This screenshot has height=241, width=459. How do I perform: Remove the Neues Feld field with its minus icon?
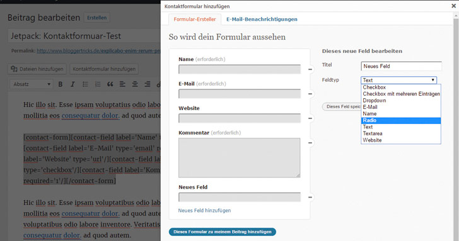pyautogui.click(x=310, y=198)
